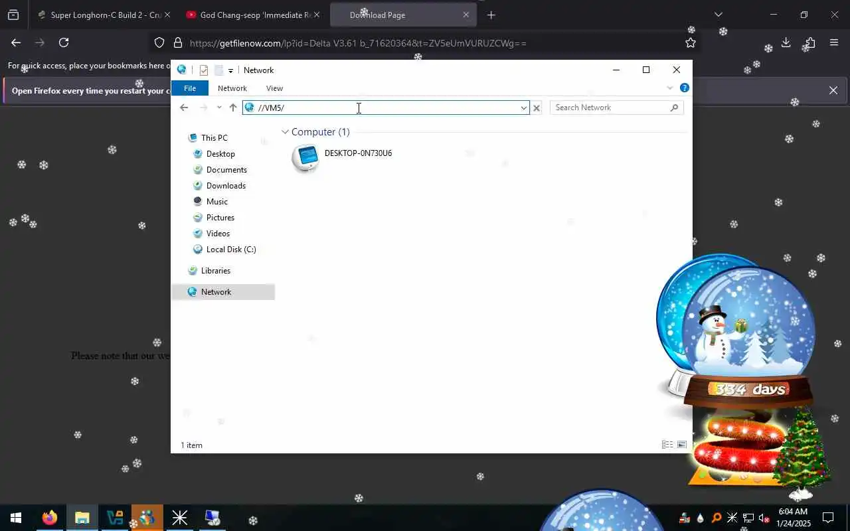Open the Network ribbon tab
Image resolution: width=850 pixels, height=531 pixels.
pos(232,88)
